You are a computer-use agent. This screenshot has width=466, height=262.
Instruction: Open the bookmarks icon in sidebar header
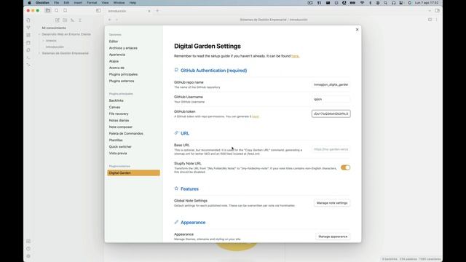[65, 10]
